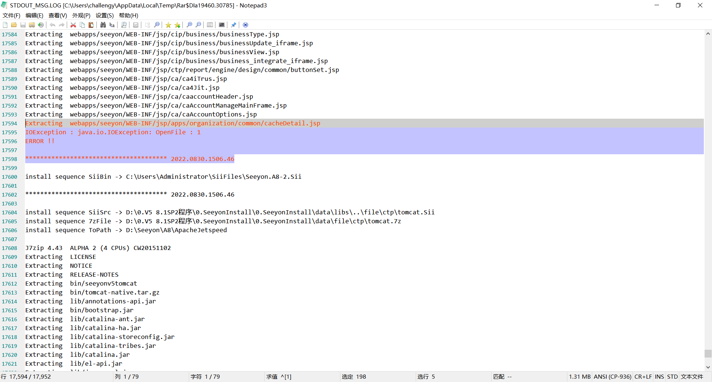
Task: Open the 文本文件 lexer scheme selector
Action: 692,376
